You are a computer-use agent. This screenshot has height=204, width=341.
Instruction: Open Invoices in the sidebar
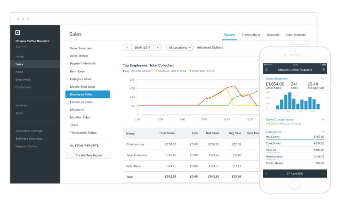pyautogui.click(x=21, y=105)
